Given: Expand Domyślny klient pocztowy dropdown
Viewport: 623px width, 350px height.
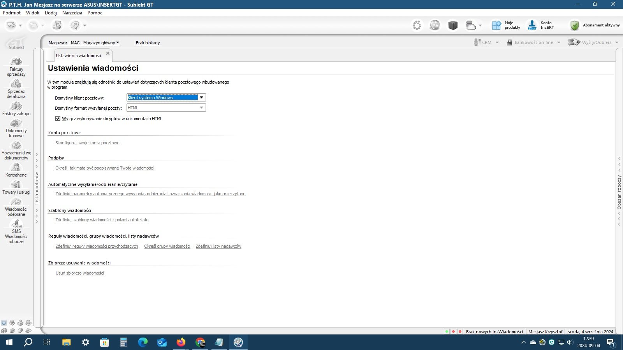Looking at the screenshot, I should (201, 98).
